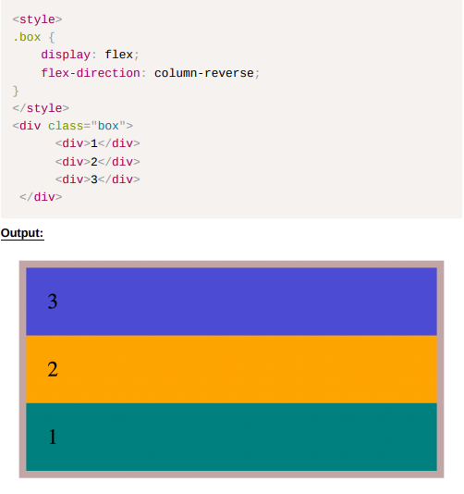This screenshot has width=464, height=494.
Task: Click the number 3 in output
Action: 53,302
